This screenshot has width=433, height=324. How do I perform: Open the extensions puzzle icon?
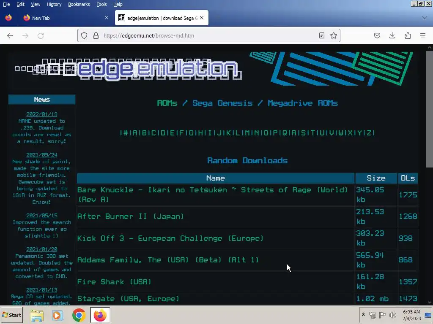(x=408, y=35)
